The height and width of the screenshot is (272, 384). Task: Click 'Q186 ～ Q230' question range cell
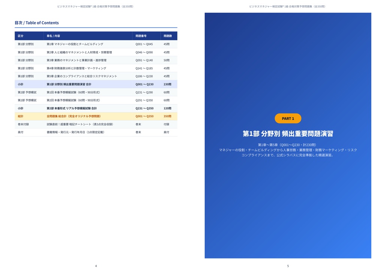144,76
